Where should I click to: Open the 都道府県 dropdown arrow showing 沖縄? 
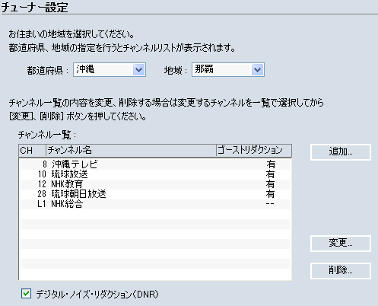click(138, 70)
